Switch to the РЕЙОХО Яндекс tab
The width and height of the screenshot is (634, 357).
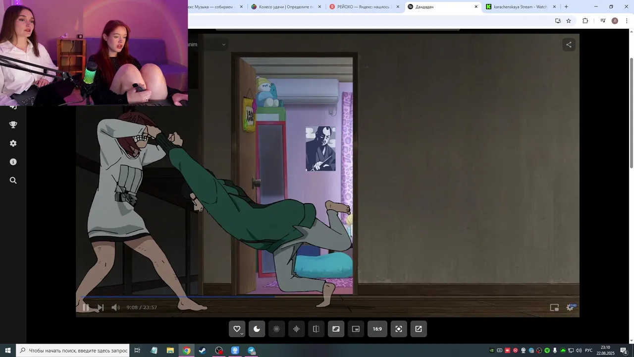coord(364,7)
